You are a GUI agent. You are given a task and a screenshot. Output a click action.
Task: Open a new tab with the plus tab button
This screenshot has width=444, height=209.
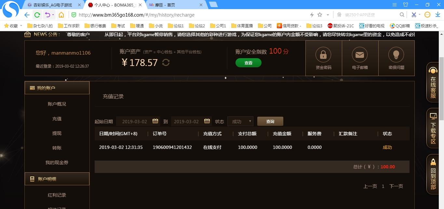[x=213, y=5]
